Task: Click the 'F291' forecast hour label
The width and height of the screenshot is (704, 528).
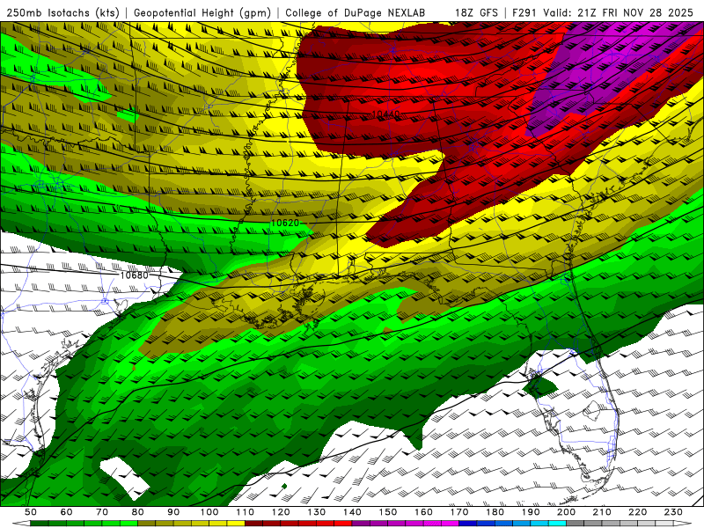Action: (x=524, y=12)
